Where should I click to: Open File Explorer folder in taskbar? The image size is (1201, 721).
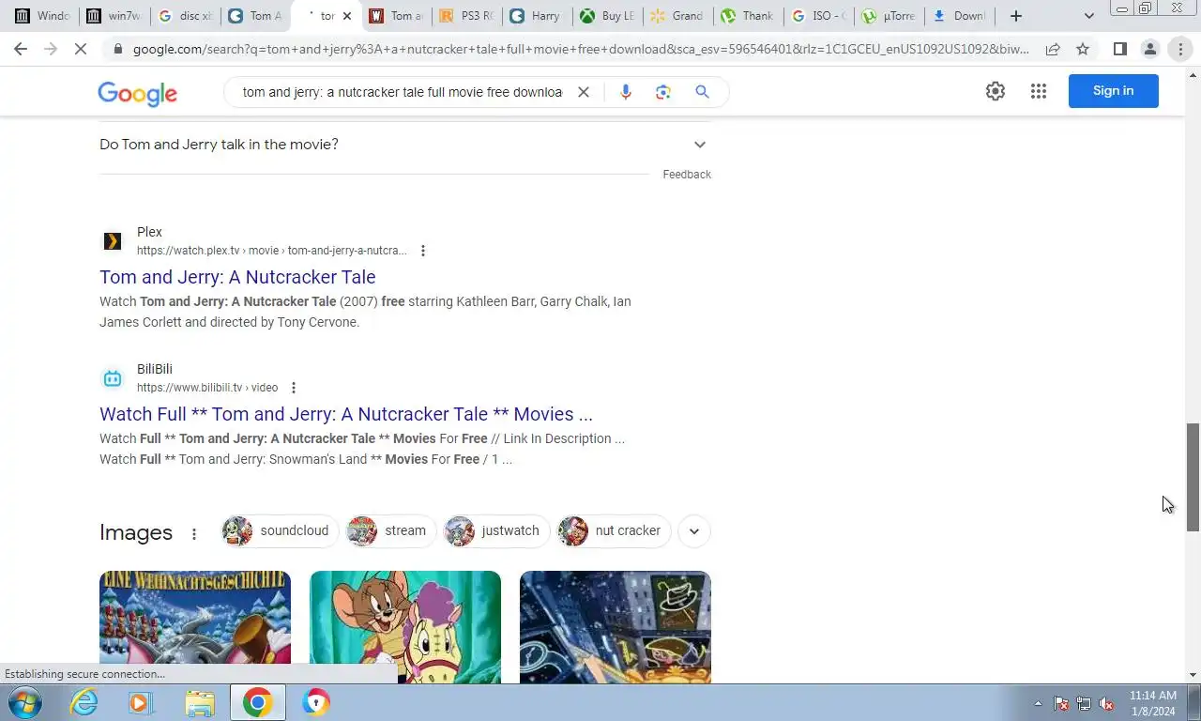(199, 702)
